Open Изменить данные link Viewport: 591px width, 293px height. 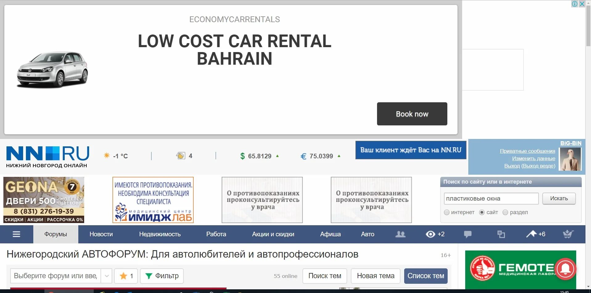click(x=534, y=158)
